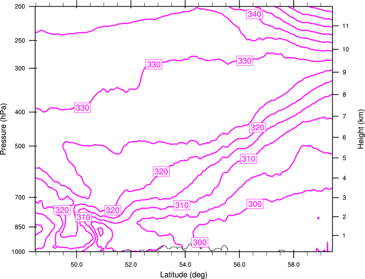Click the 11 km height tick label
This screenshot has width=365, height=279.
[x=346, y=26]
